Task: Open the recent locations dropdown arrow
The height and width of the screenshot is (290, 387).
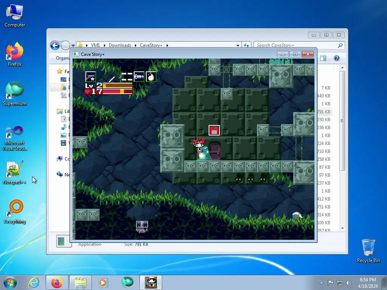Action: [73, 45]
